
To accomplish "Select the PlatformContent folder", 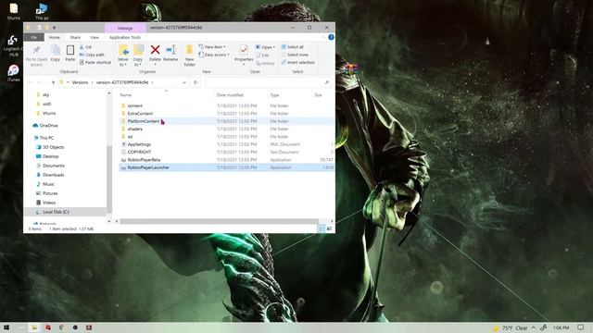I will (x=144, y=121).
